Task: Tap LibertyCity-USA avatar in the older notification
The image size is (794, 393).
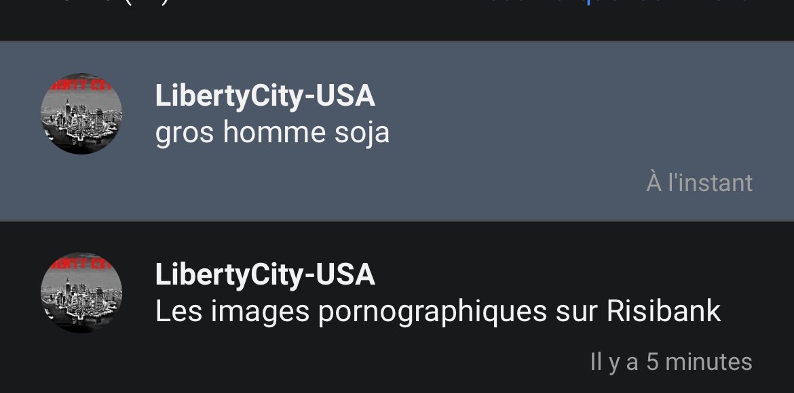Action: 81,292
